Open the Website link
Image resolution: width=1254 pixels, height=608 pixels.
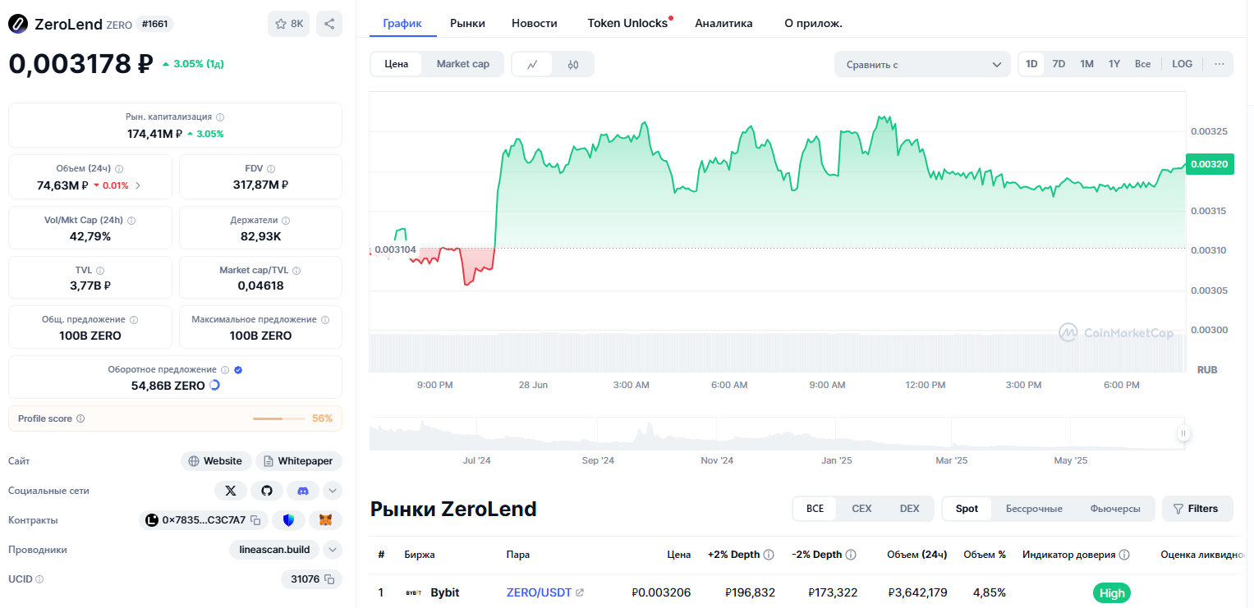click(215, 461)
